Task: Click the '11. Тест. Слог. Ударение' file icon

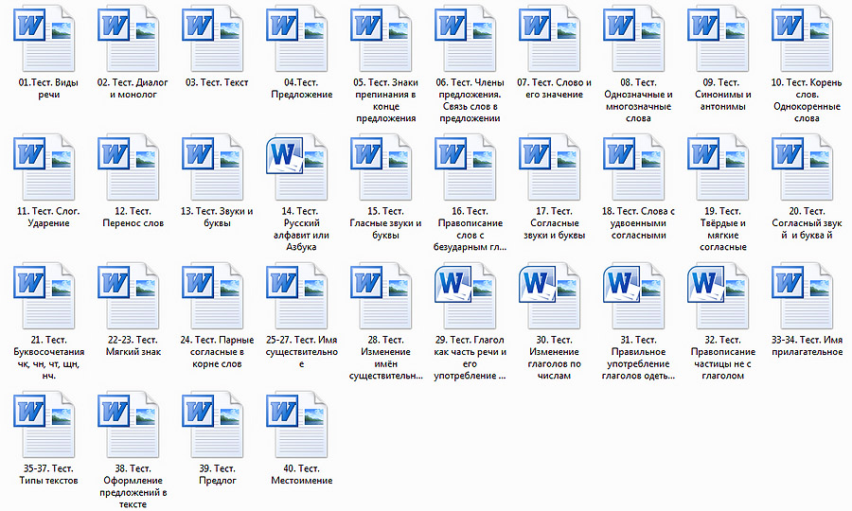Action: (x=44, y=167)
